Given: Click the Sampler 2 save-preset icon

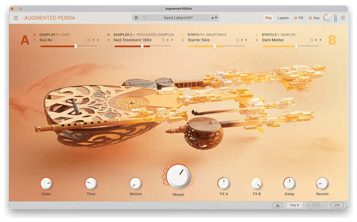Looking at the screenshot, I should (x=163, y=40).
